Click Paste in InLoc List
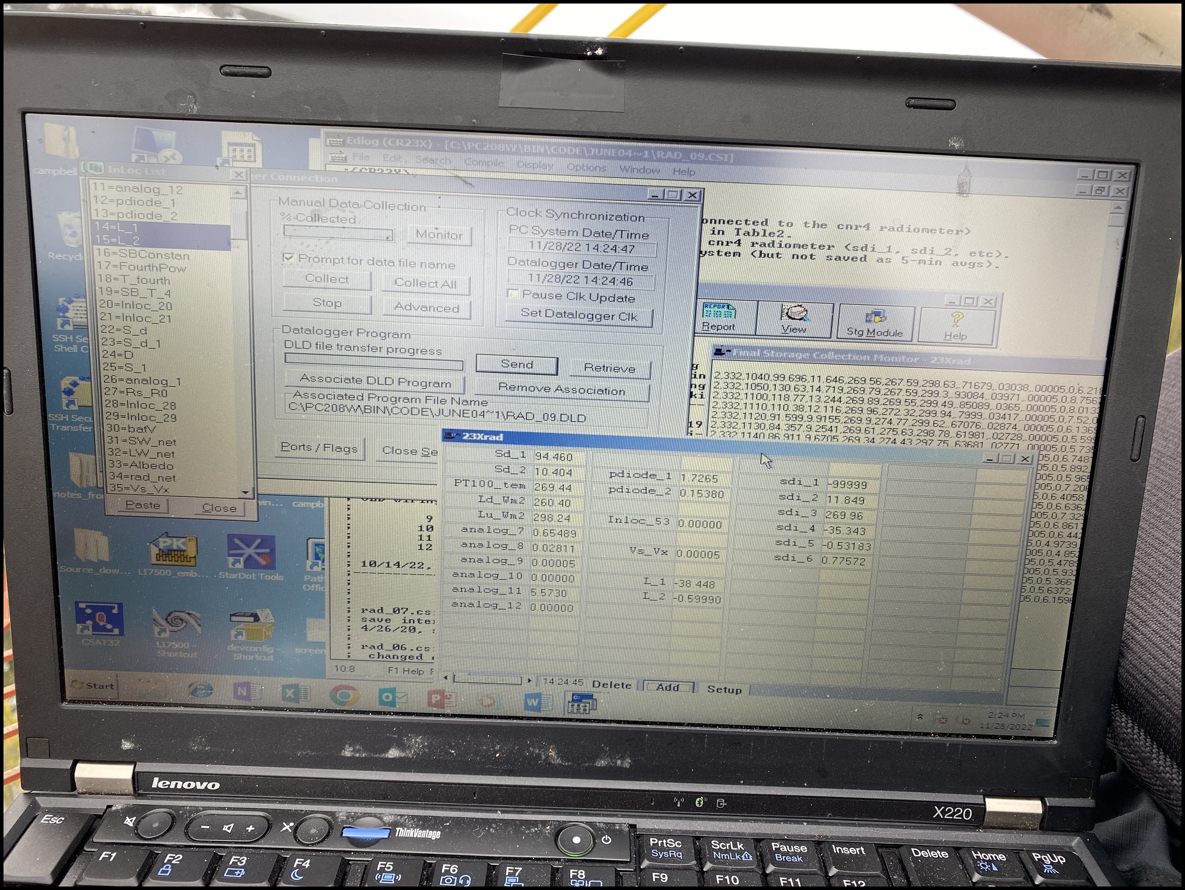The image size is (1185, 890). click(x=142, y=505)
